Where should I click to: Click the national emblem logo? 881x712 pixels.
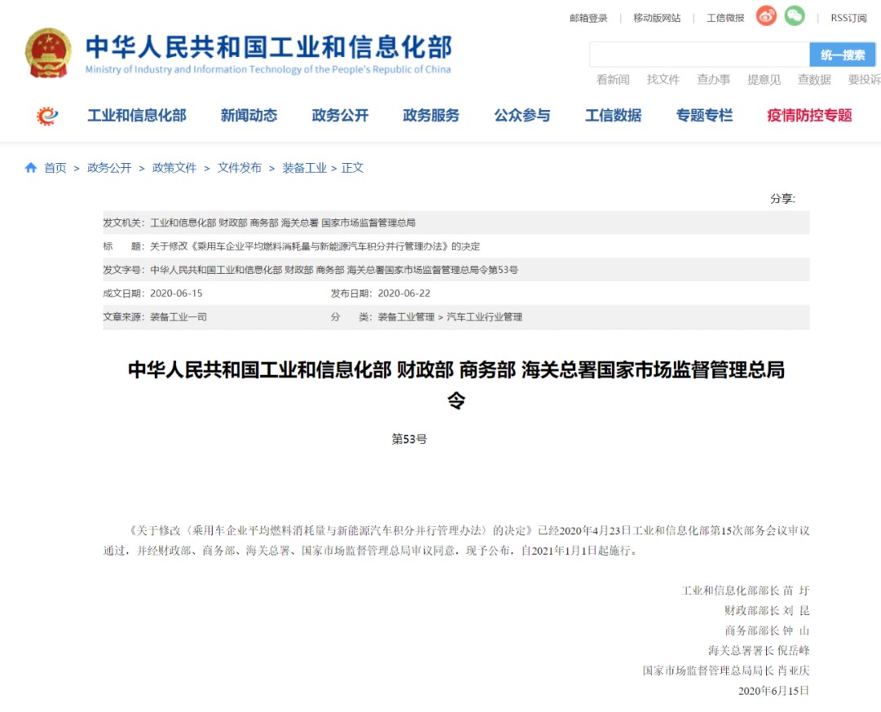48,53
